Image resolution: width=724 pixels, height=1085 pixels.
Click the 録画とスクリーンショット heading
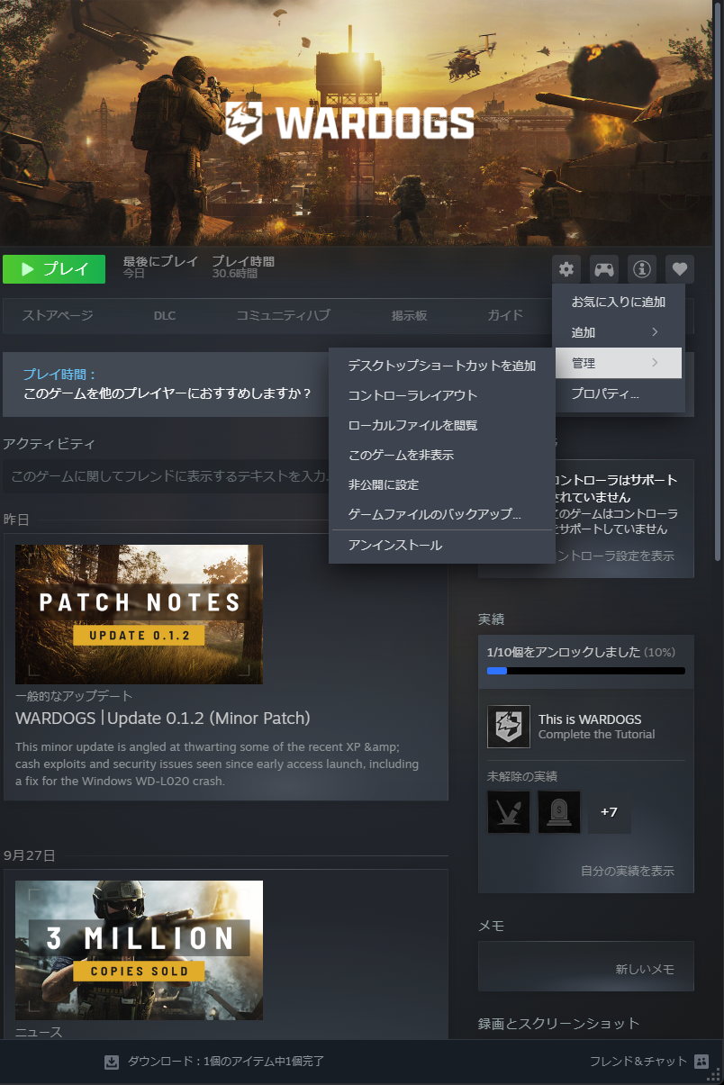click(558, 1023)
